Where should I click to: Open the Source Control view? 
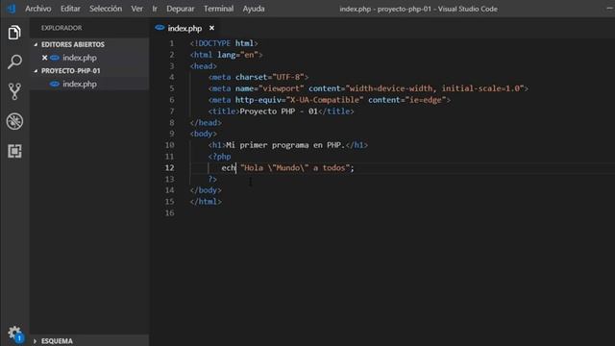pos(14,91)
